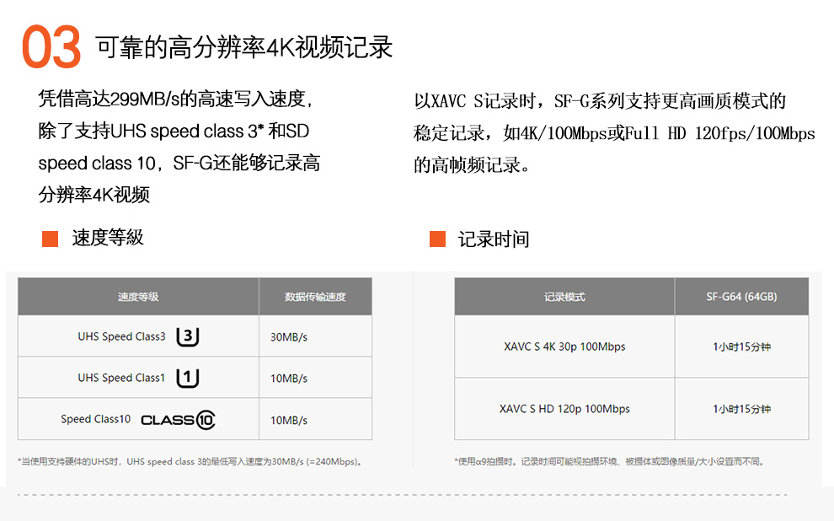The image size is (834, 521).
Task: Click the UHS Speed Class3 label text
Action: coord(121,336)
